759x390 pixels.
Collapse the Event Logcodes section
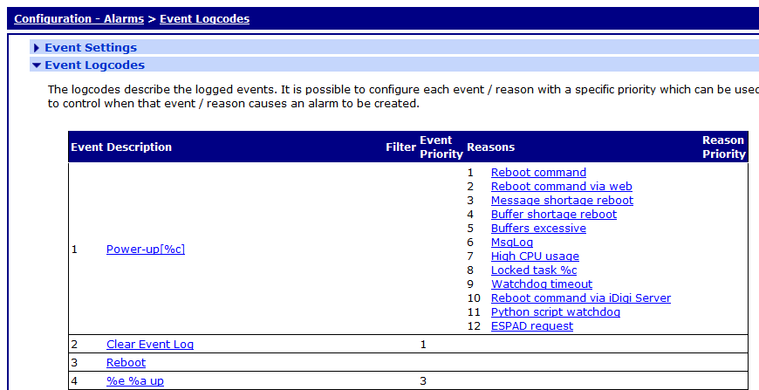(94, 65)
